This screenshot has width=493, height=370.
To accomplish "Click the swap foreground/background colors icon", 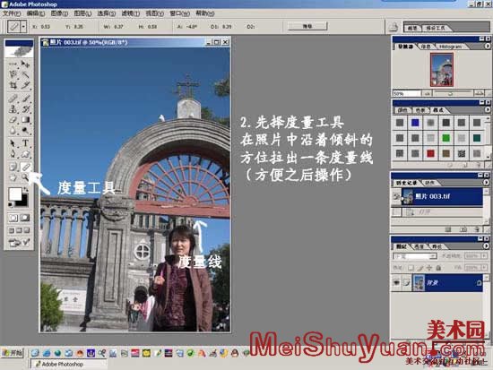I will point(26,189).
